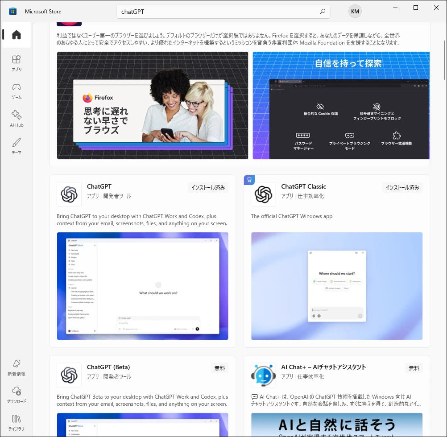Open the ChatGPT (Beta) screenshot preview
The height and width of the screenshot is (437, 447).
(x=143, y=425)
